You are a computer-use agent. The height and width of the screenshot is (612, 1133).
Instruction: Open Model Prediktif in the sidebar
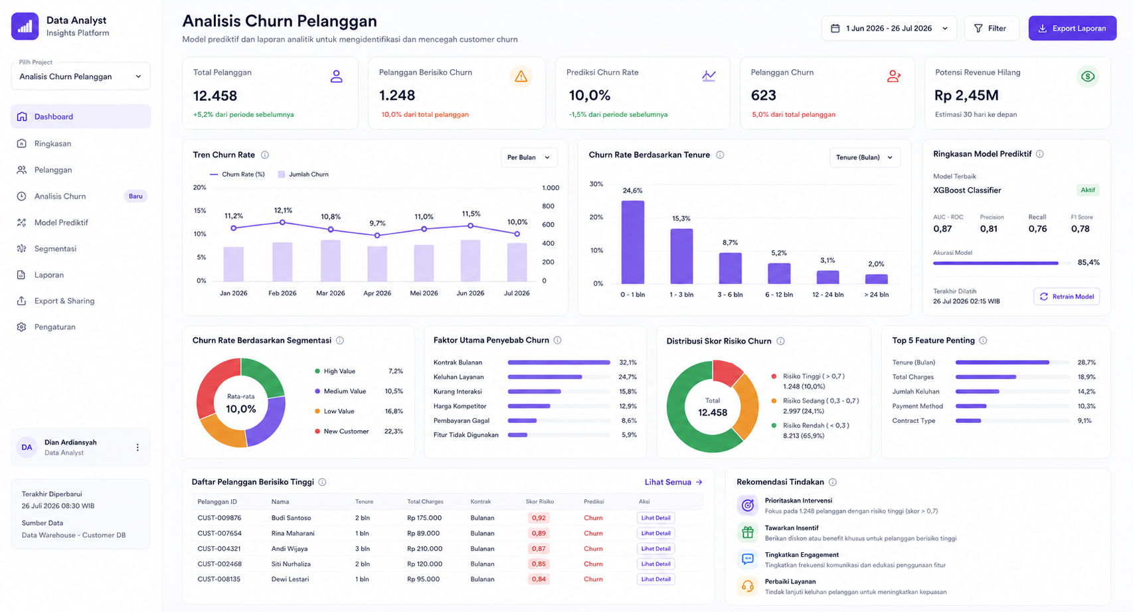[80, 222]
